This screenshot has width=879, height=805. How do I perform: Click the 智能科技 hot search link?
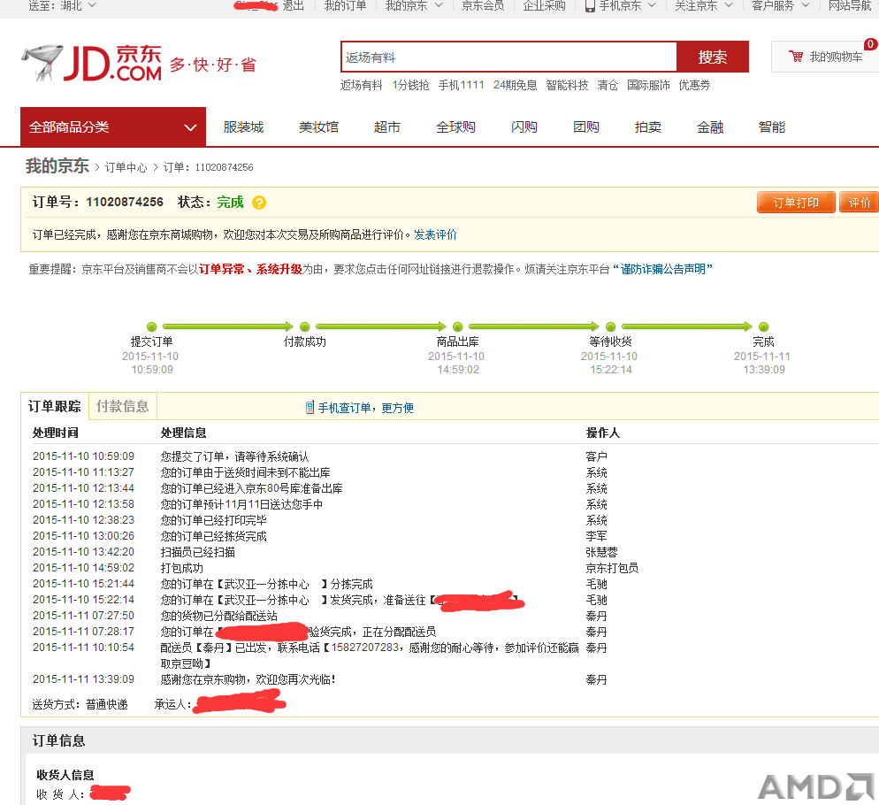tap(568, 85)
